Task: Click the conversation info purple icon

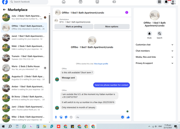Action: [x=127, y=13]
